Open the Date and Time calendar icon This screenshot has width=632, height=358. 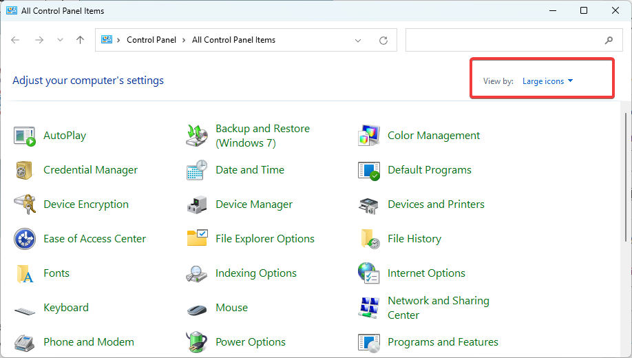point(197,170)
